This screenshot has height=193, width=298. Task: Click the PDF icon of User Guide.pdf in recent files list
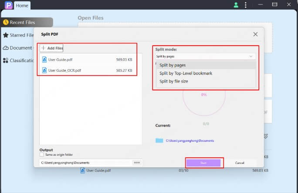[83, 170]
